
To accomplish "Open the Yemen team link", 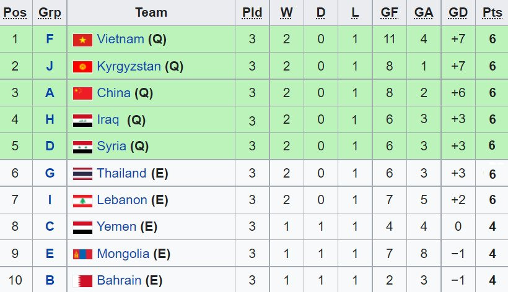I will coord(116,226).
